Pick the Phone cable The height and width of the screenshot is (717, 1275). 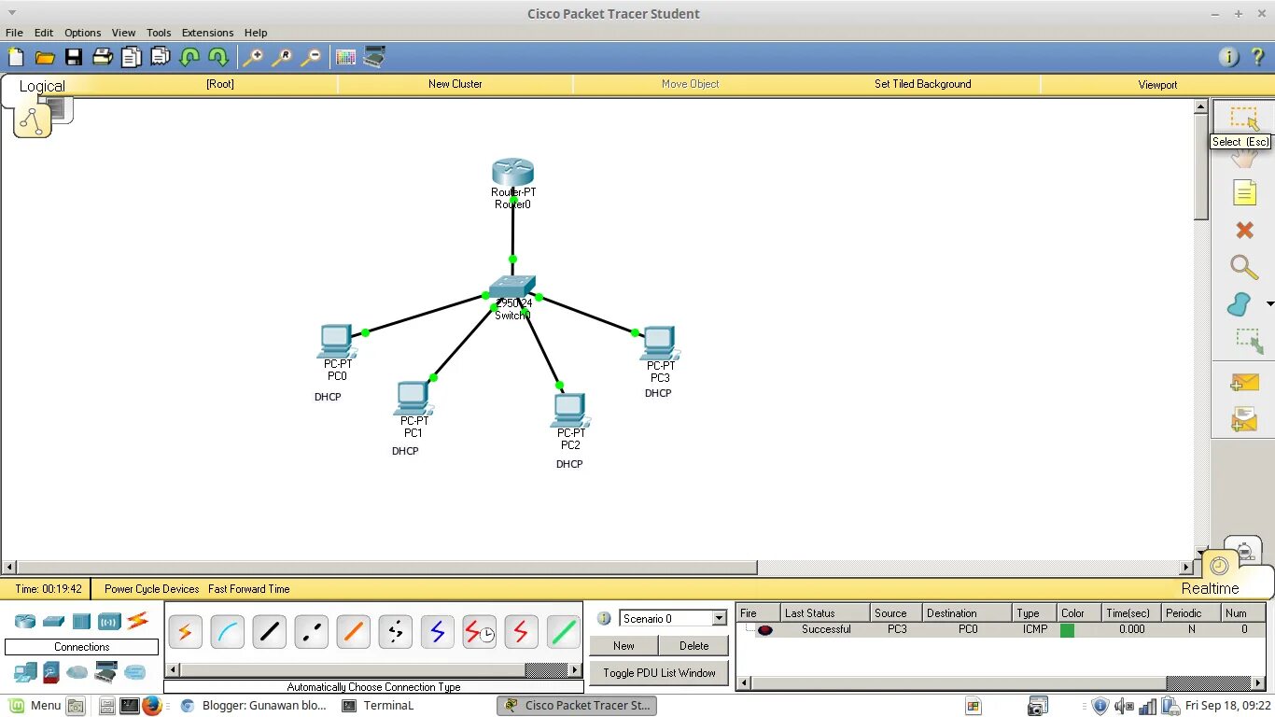pos(395,632)
